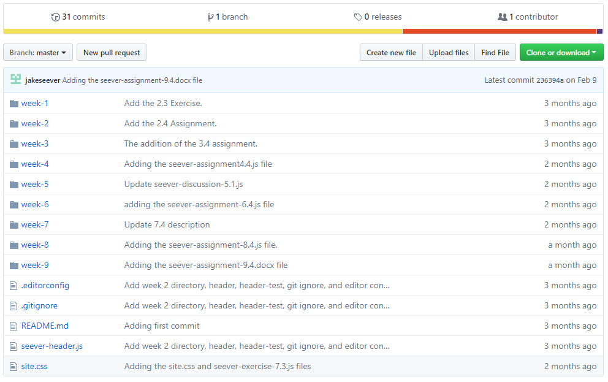Open the seever-header.js file

[52, 346]
